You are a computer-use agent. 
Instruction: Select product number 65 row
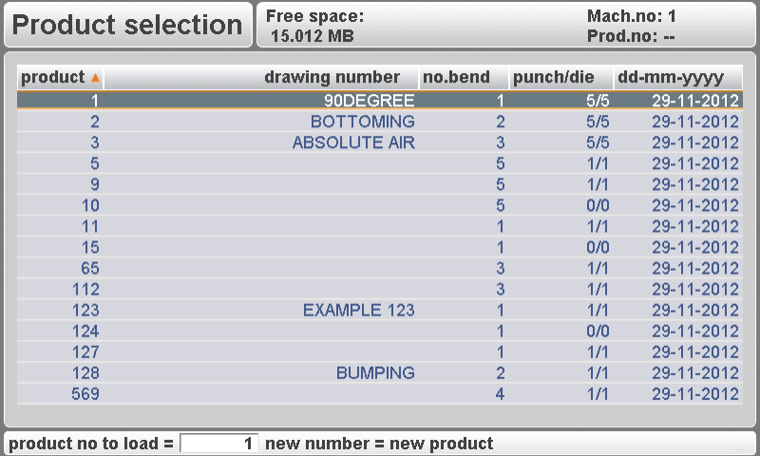tap(380, 268)
